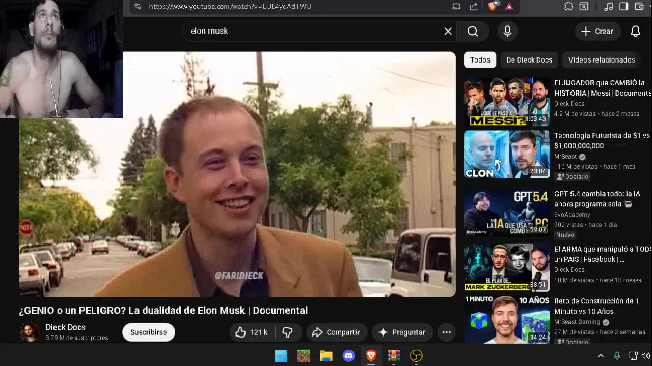Click the 'Doblado' badge under Tecnología Futurista
The image size is (652, 366).
point(573,177)
